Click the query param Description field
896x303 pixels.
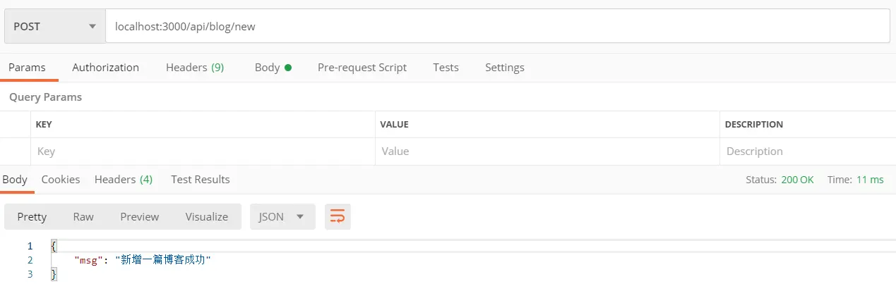(x=808, y=151)
